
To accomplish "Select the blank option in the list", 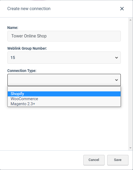I will point(64,89).
